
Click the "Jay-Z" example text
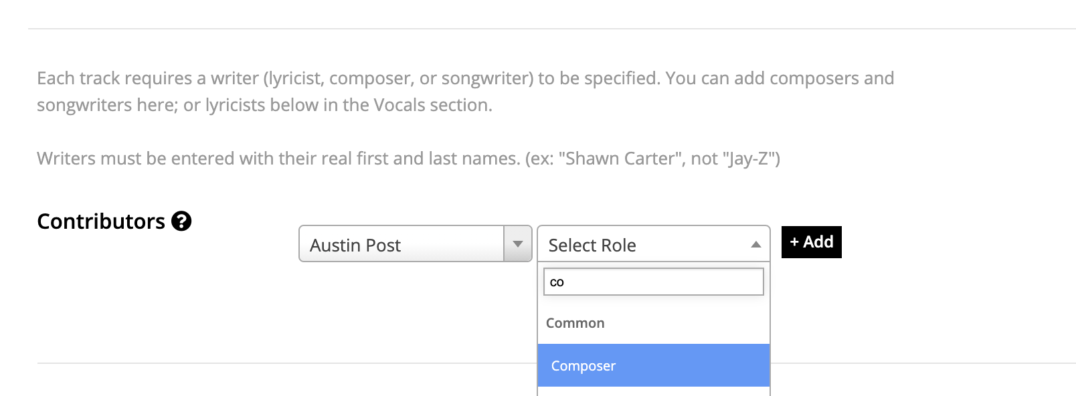click(750, 159)
